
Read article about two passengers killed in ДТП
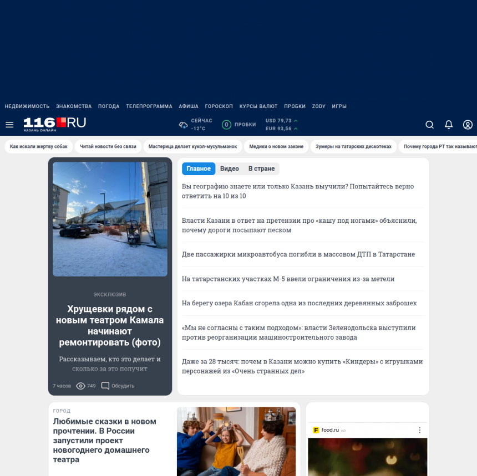click(298, 254)
